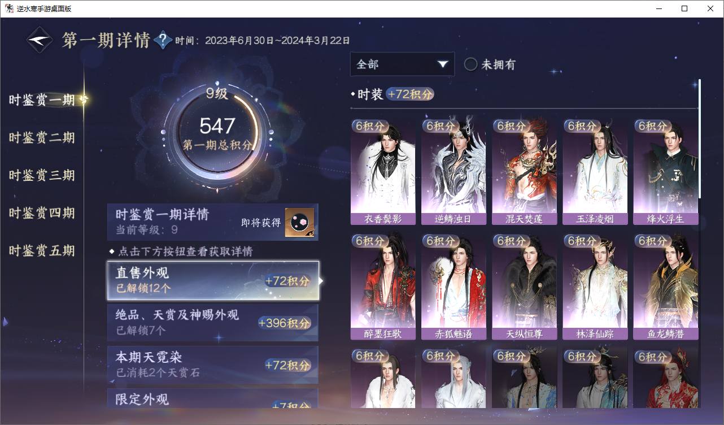Screen dimensions: 724x425
Task: Click the dropdown arrow next to 全部
Action: pyautogui.click(x=443, y=64)
